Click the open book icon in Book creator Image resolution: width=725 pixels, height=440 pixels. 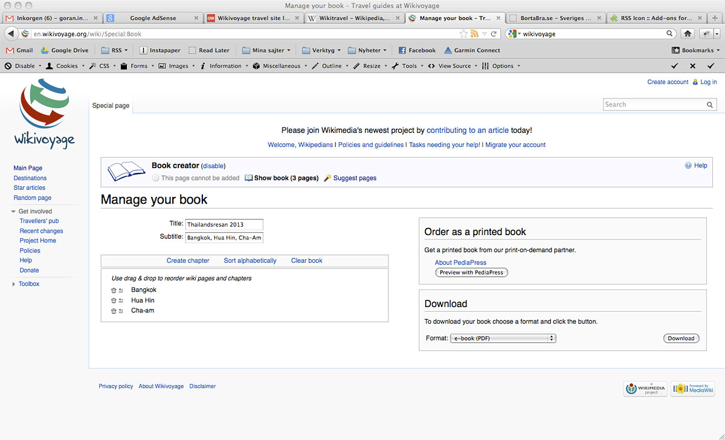126,172
